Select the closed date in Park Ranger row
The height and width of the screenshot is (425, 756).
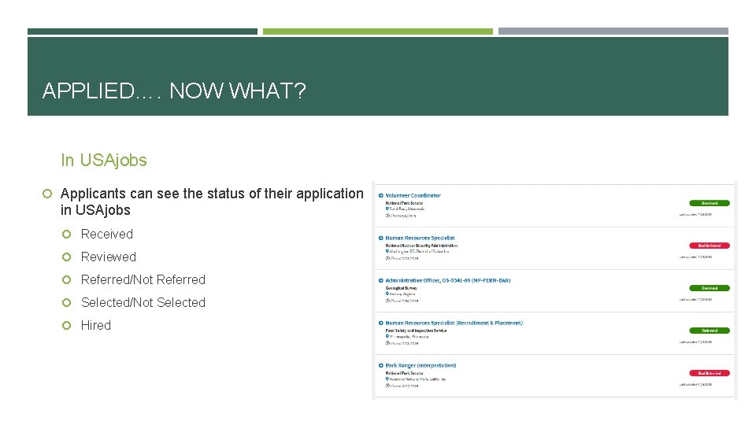pyautogui.click(x=405, y=386)
